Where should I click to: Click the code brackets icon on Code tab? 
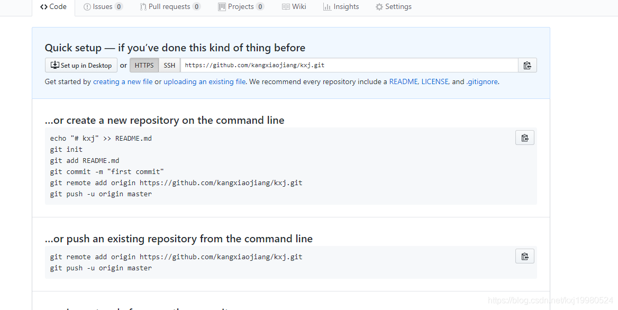[x=44, y=7]
